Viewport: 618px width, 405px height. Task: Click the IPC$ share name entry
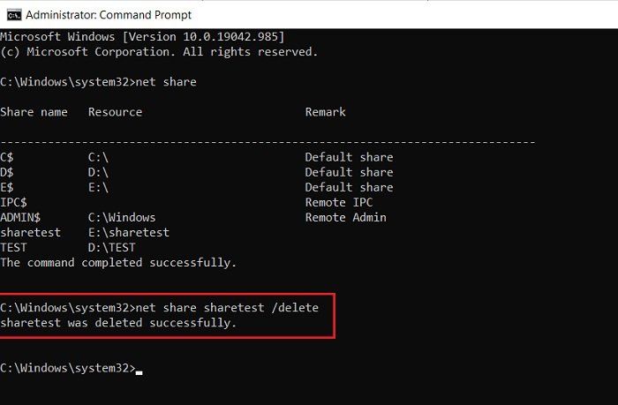click(x=13, y=202)
